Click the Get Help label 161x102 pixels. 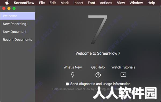point(98,67)
